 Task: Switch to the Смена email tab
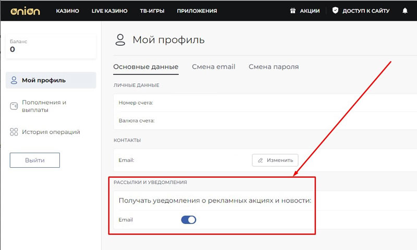213,67
